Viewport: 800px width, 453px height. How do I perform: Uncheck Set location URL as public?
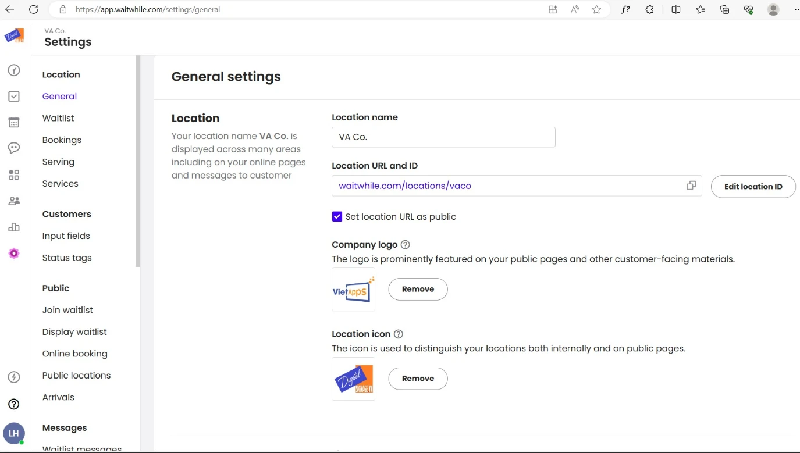(337, 217)
